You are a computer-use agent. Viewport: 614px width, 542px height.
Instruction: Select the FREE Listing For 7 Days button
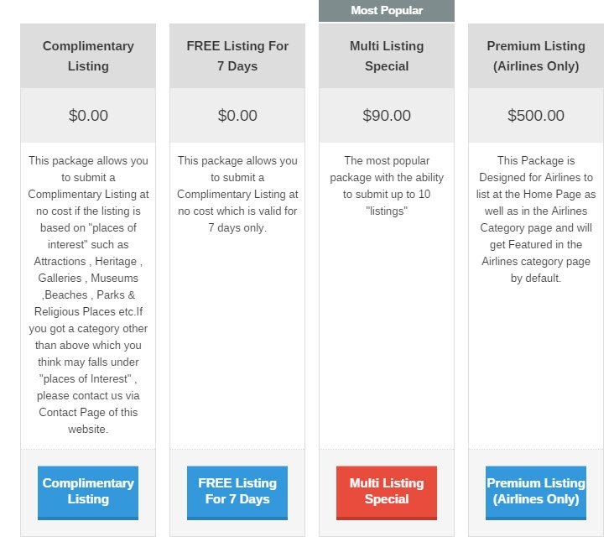click(x=237, y=492)
